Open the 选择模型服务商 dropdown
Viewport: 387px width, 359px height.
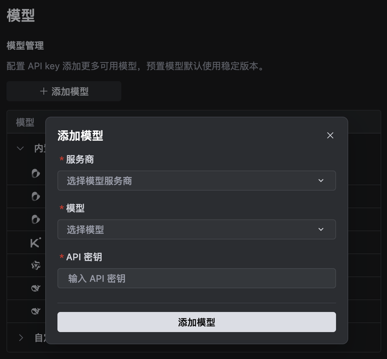click(196, 181)
